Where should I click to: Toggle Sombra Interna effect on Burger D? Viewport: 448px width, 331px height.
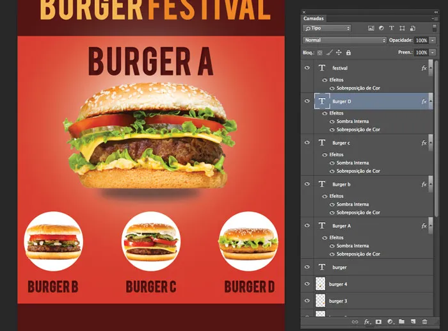(332, 122)
